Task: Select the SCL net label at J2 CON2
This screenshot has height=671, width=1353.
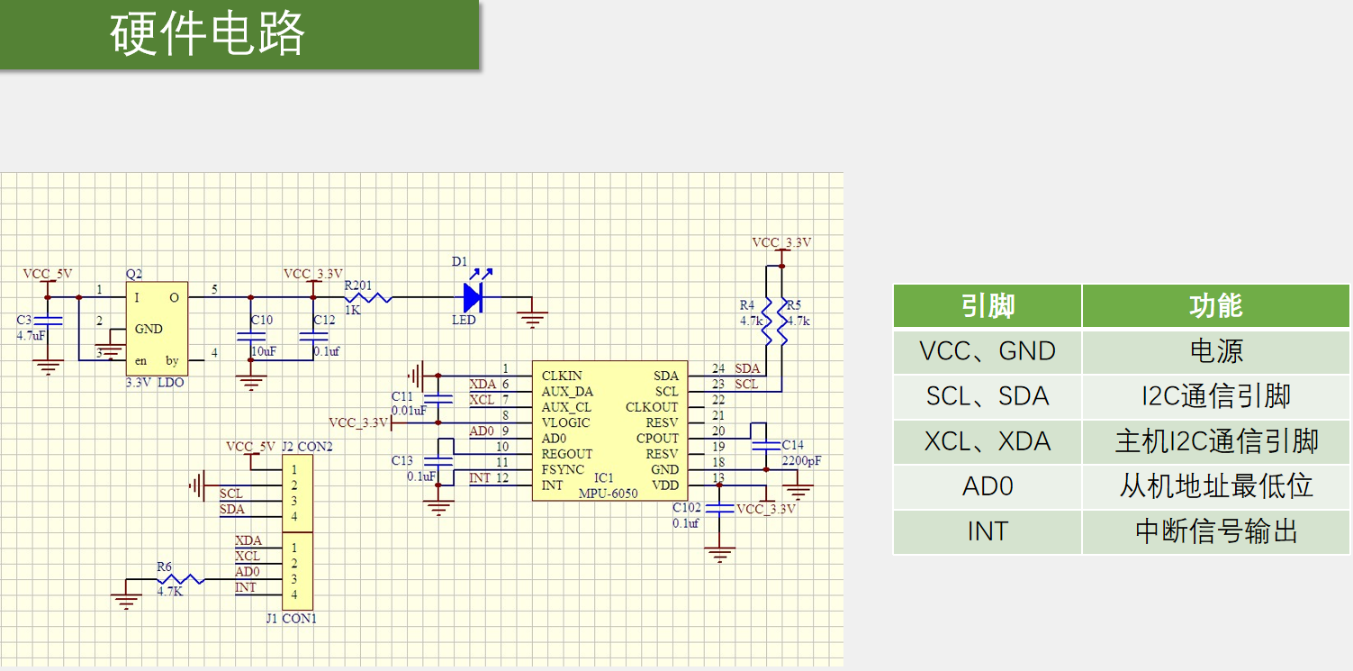Action: [x=231, y=494]
